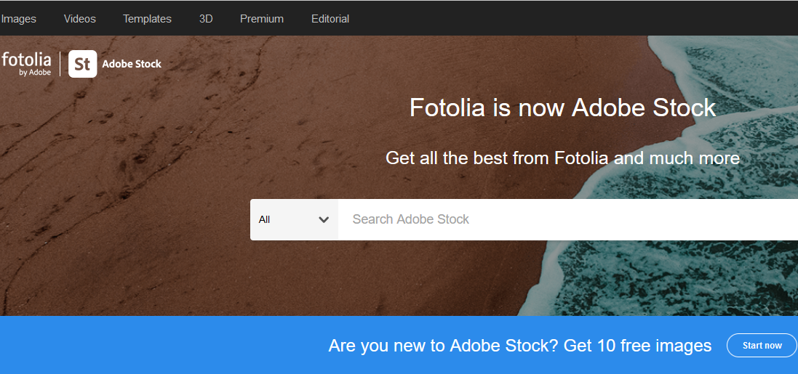Open the Premium collection link
Screen dimensions: 798x374
click(262, 19)
